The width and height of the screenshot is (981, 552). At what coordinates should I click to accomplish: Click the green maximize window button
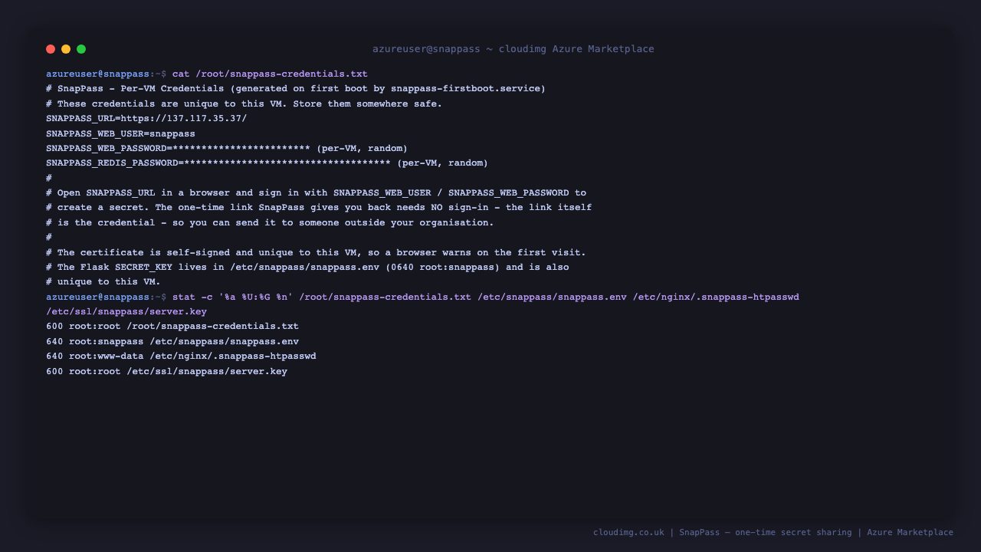click(81, 49)
